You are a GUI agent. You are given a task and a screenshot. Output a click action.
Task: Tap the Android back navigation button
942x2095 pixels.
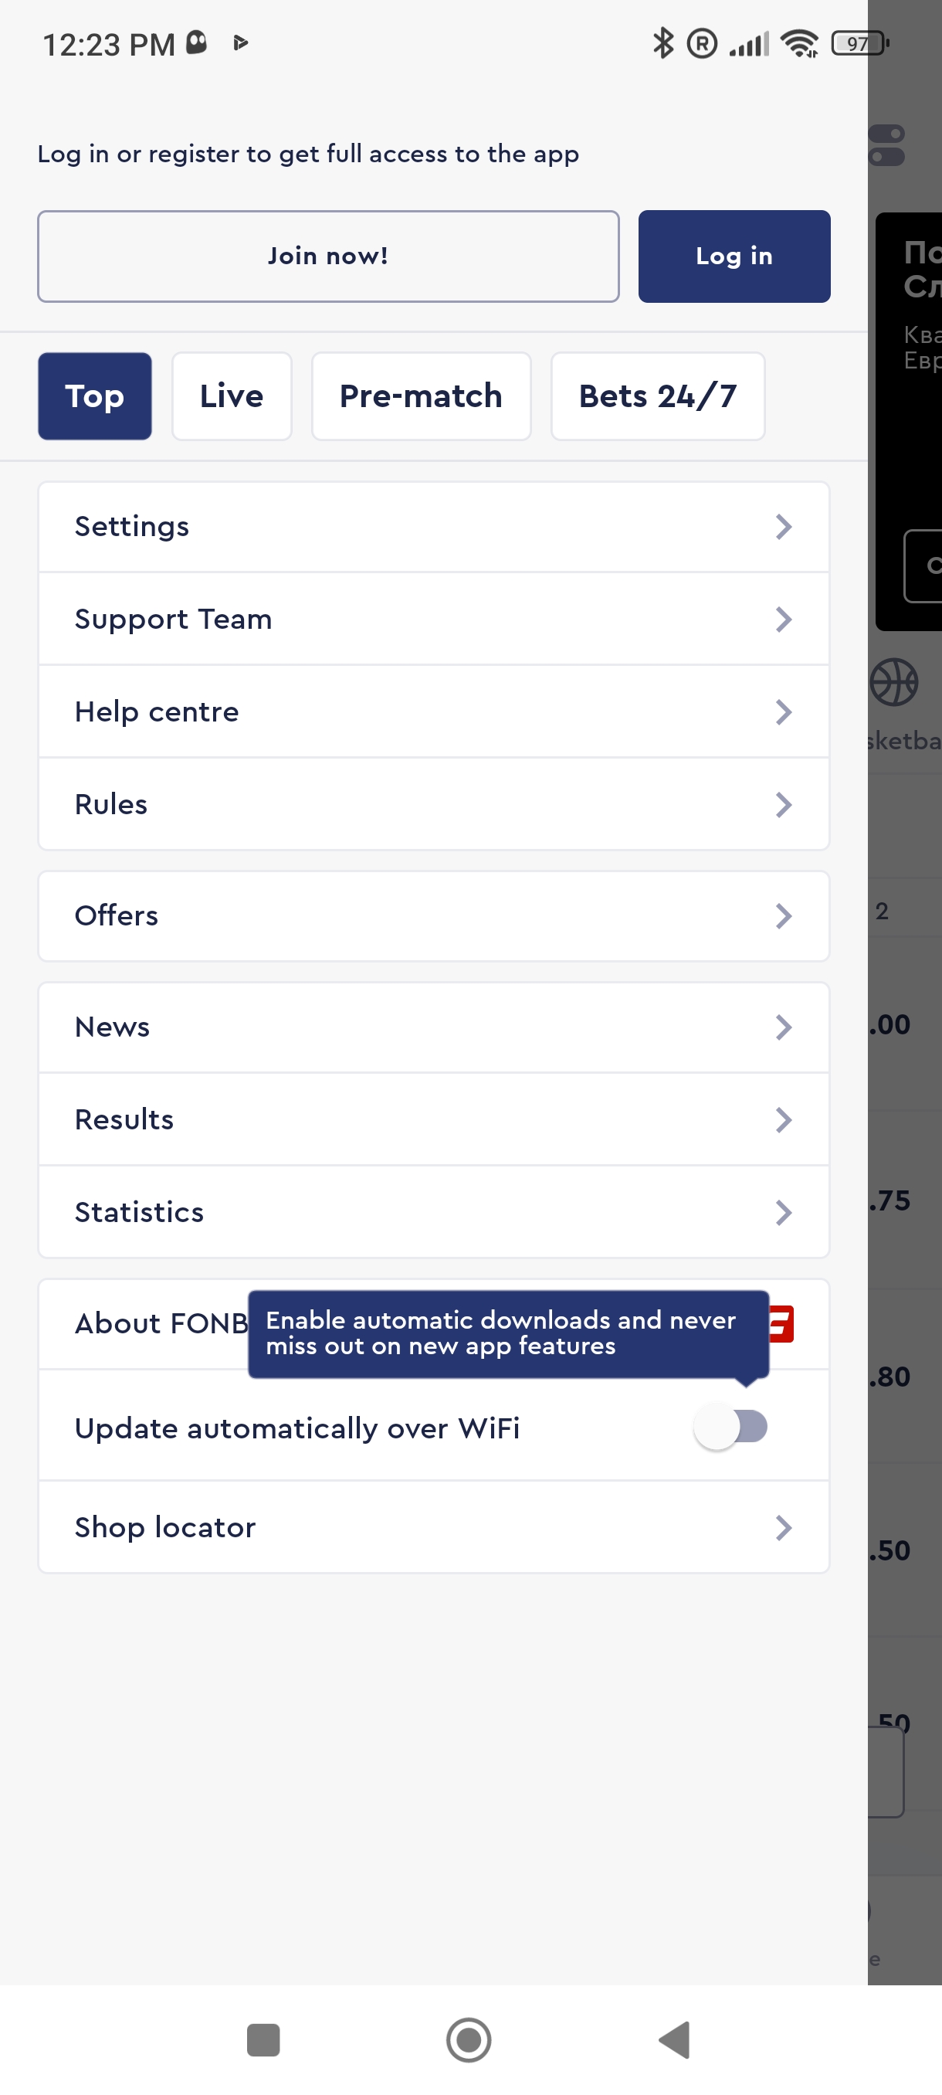pos(675,2039)
